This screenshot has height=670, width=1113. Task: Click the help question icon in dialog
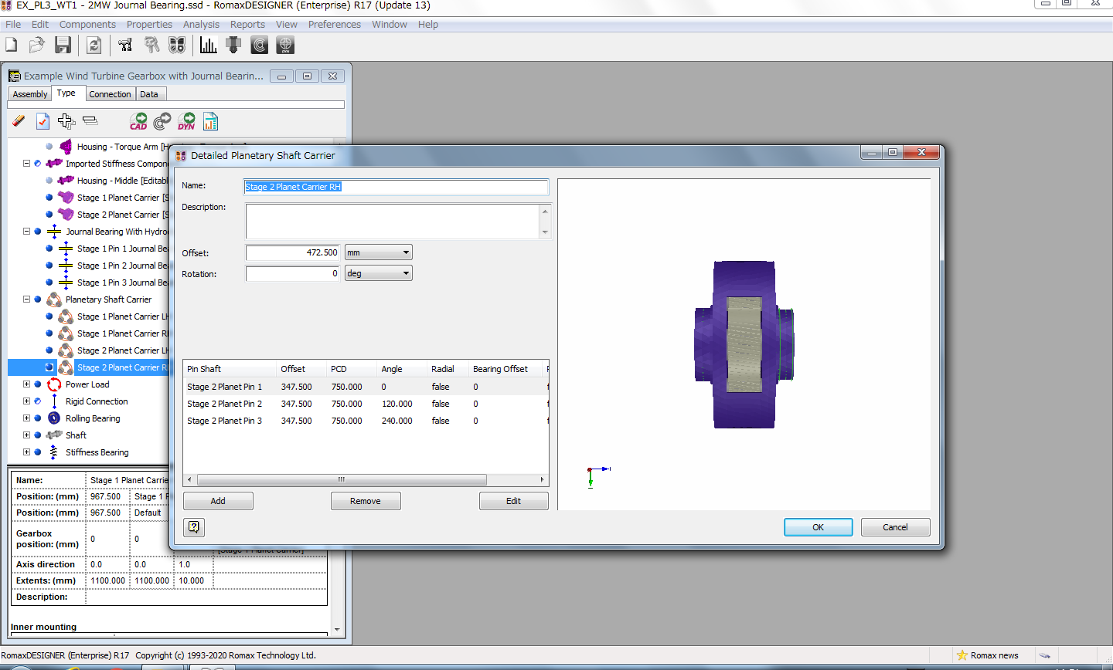194,527
